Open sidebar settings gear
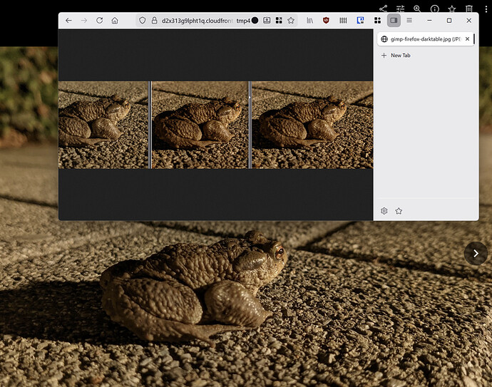492x387 pixels. click(384, 211)
